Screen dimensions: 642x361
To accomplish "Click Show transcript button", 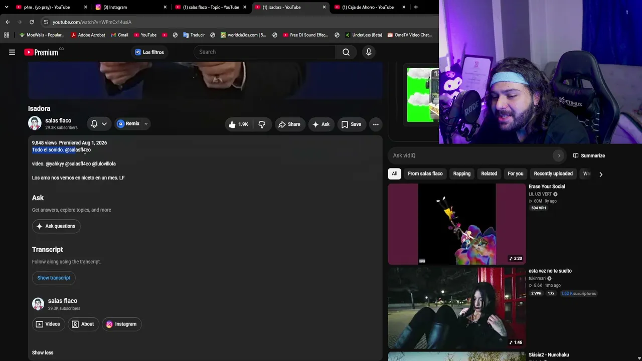I will (x=54, y=278).
